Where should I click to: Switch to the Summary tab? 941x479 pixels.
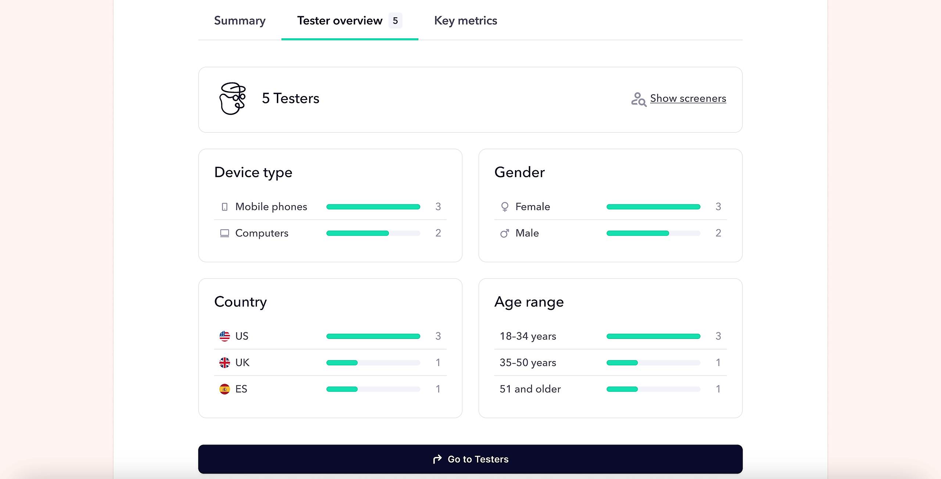240,21
